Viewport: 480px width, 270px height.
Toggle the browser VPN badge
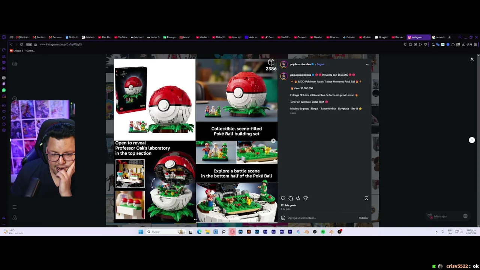tap(29, 45)
